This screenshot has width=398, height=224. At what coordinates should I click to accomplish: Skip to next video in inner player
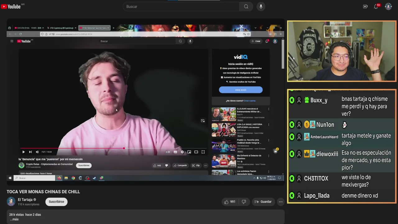click(30, 152)
